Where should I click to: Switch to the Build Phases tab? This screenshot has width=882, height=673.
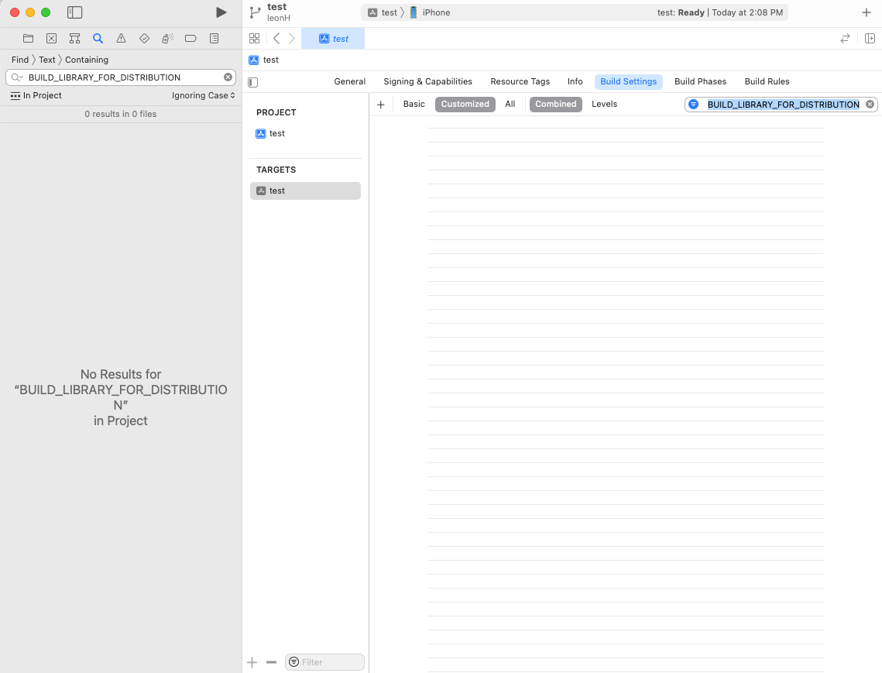[700, 81]
